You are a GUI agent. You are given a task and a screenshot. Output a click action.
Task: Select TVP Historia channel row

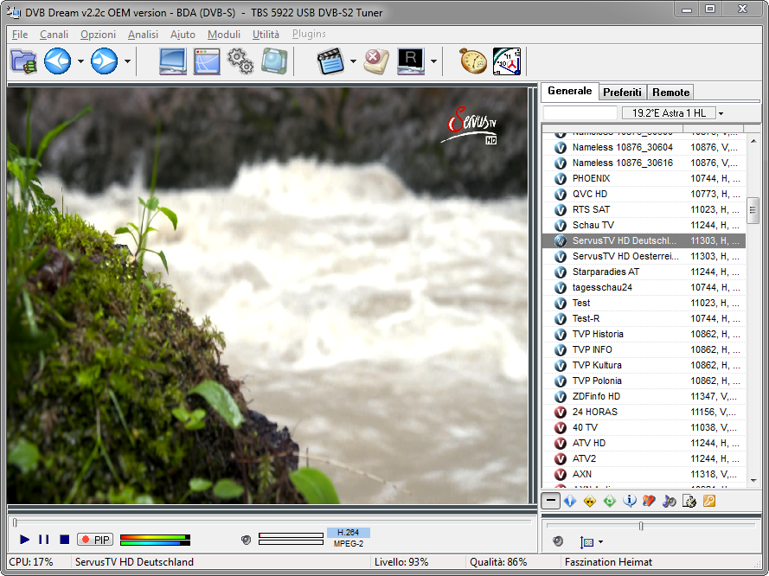(x=644, y=335)
